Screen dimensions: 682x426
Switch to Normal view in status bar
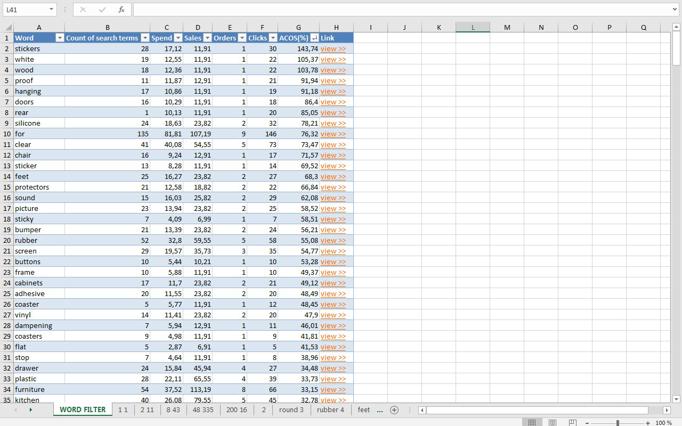pos(532,423)
